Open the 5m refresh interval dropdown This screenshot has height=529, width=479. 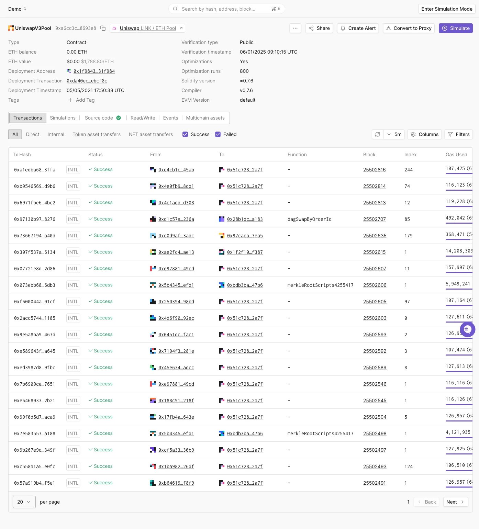point(394,134)
